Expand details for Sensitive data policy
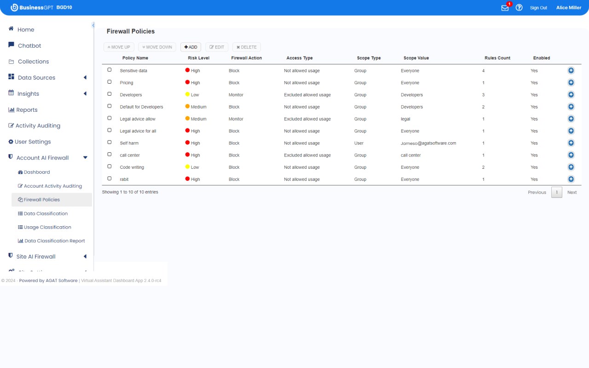The width and height of the screenshot is (589, 368). tap(571, 70)
